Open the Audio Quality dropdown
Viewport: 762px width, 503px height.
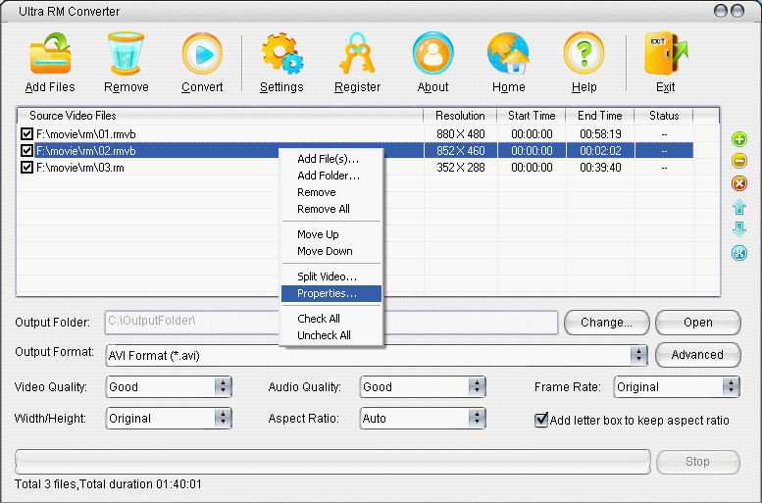(x=423, y=387)
